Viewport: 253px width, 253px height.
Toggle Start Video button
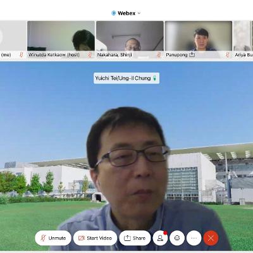click(x=96, y=238)
